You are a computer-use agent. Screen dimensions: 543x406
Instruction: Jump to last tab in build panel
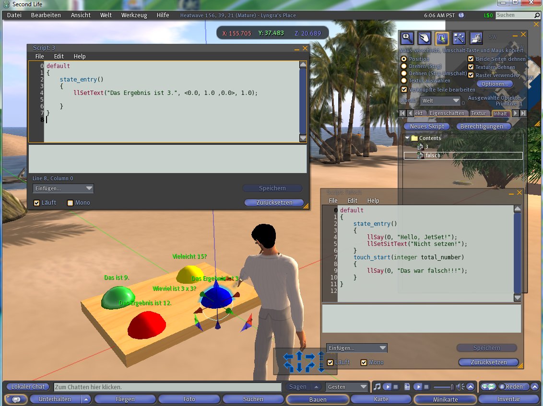523,113
